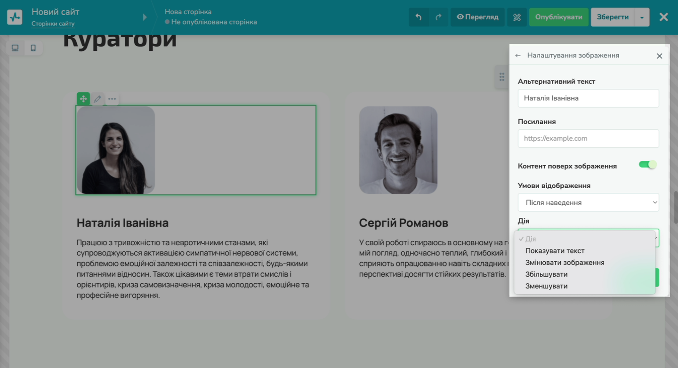Open Умови відображення dropdown
Image resolution: width=678 pixels, height=368 pixels.
point(588,202)
